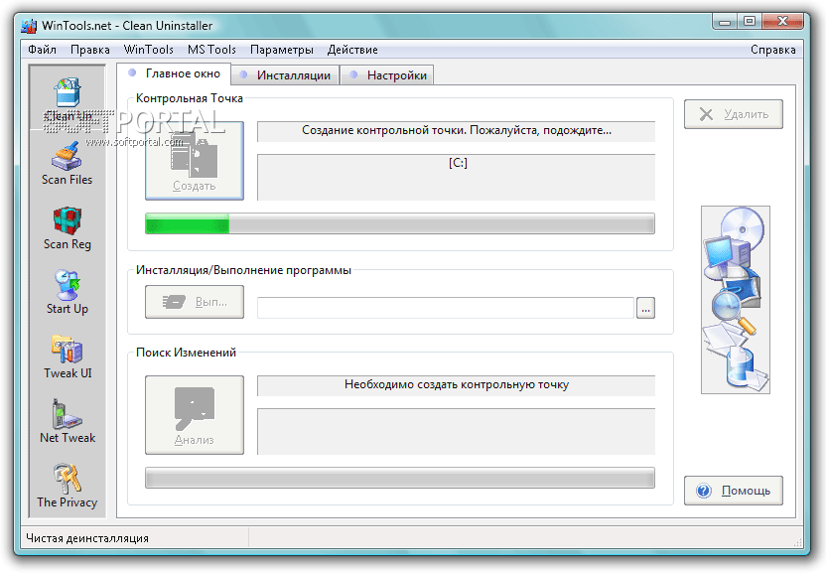Switch to the Настройки tab

click(x=386, y=75)
